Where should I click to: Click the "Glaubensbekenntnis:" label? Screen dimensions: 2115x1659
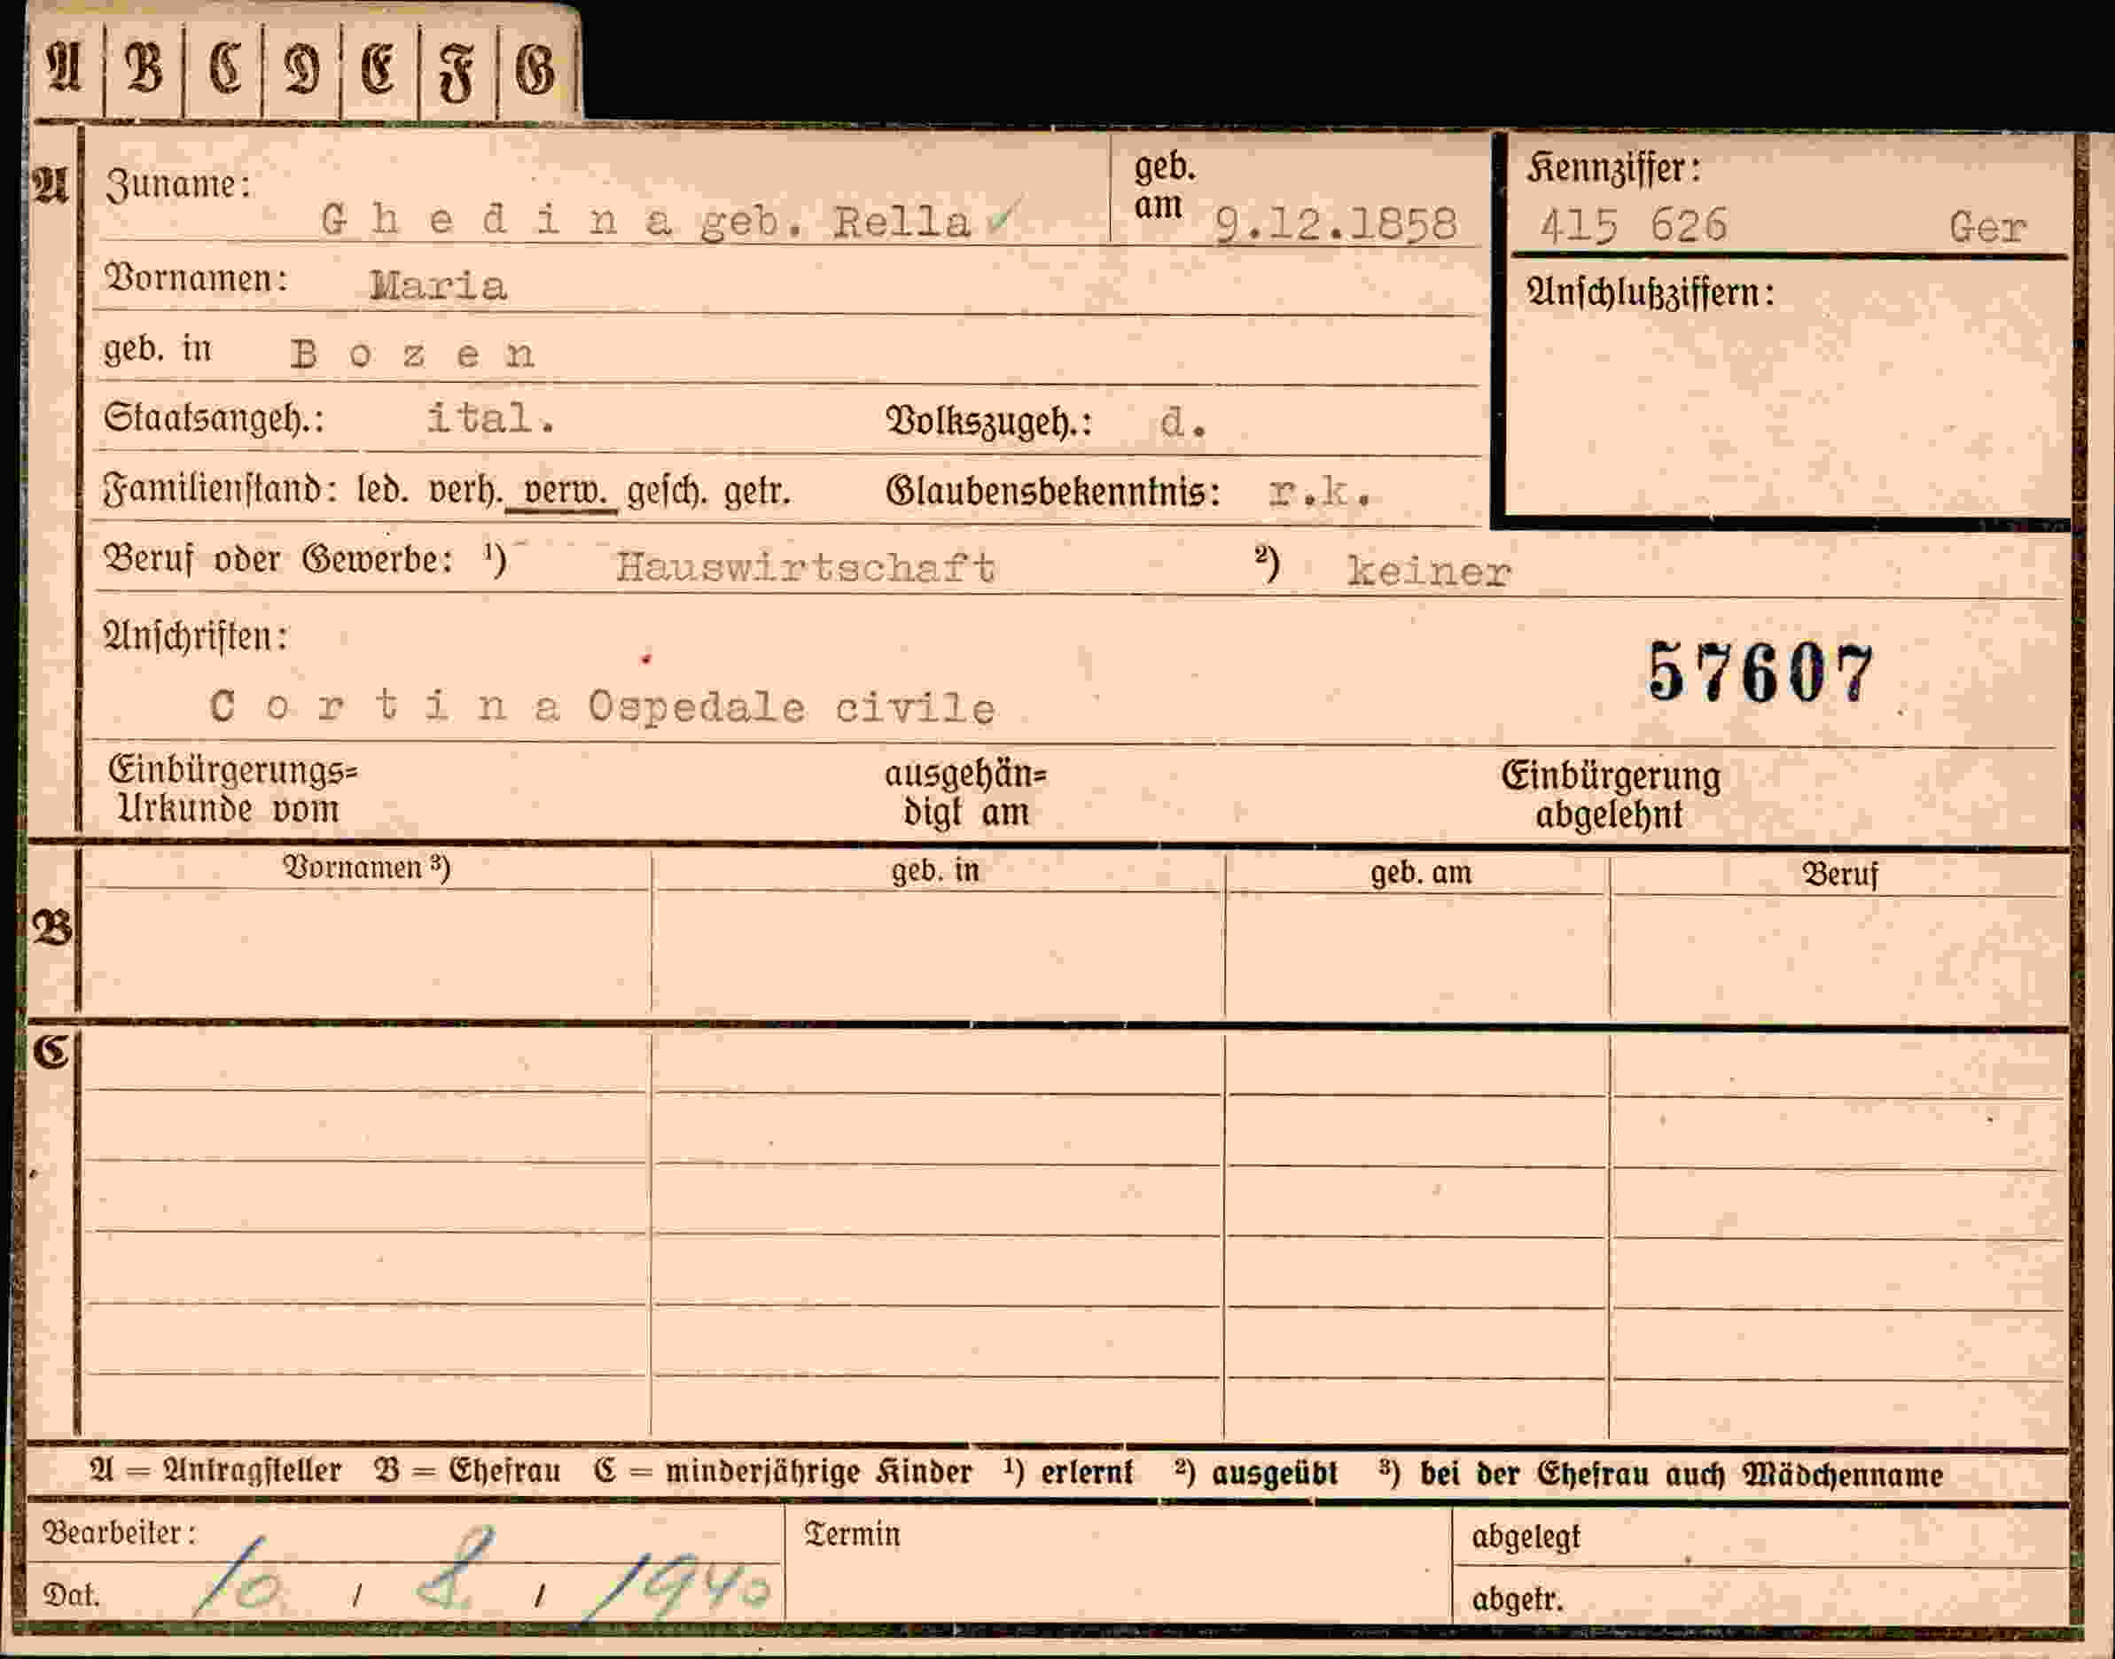(x=1053, y=492)
